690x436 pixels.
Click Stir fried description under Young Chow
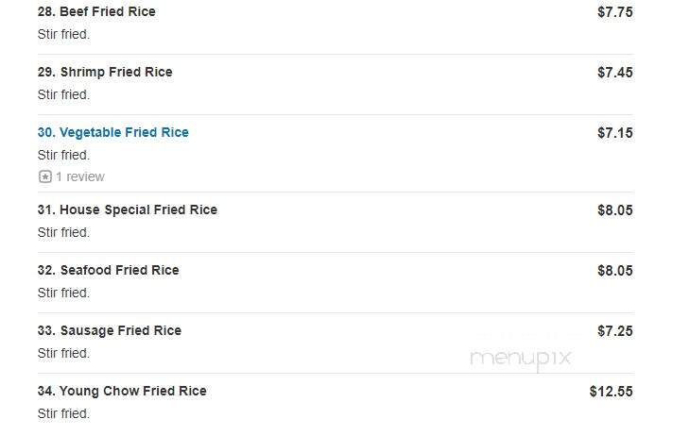[x=63, y=413]
